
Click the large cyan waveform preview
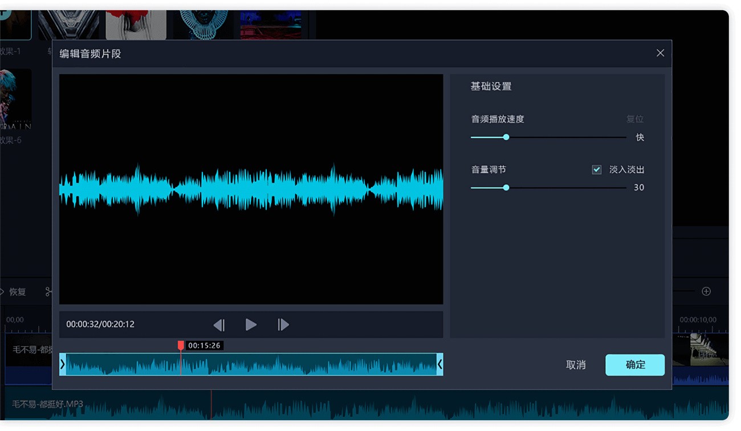point(251,189)
